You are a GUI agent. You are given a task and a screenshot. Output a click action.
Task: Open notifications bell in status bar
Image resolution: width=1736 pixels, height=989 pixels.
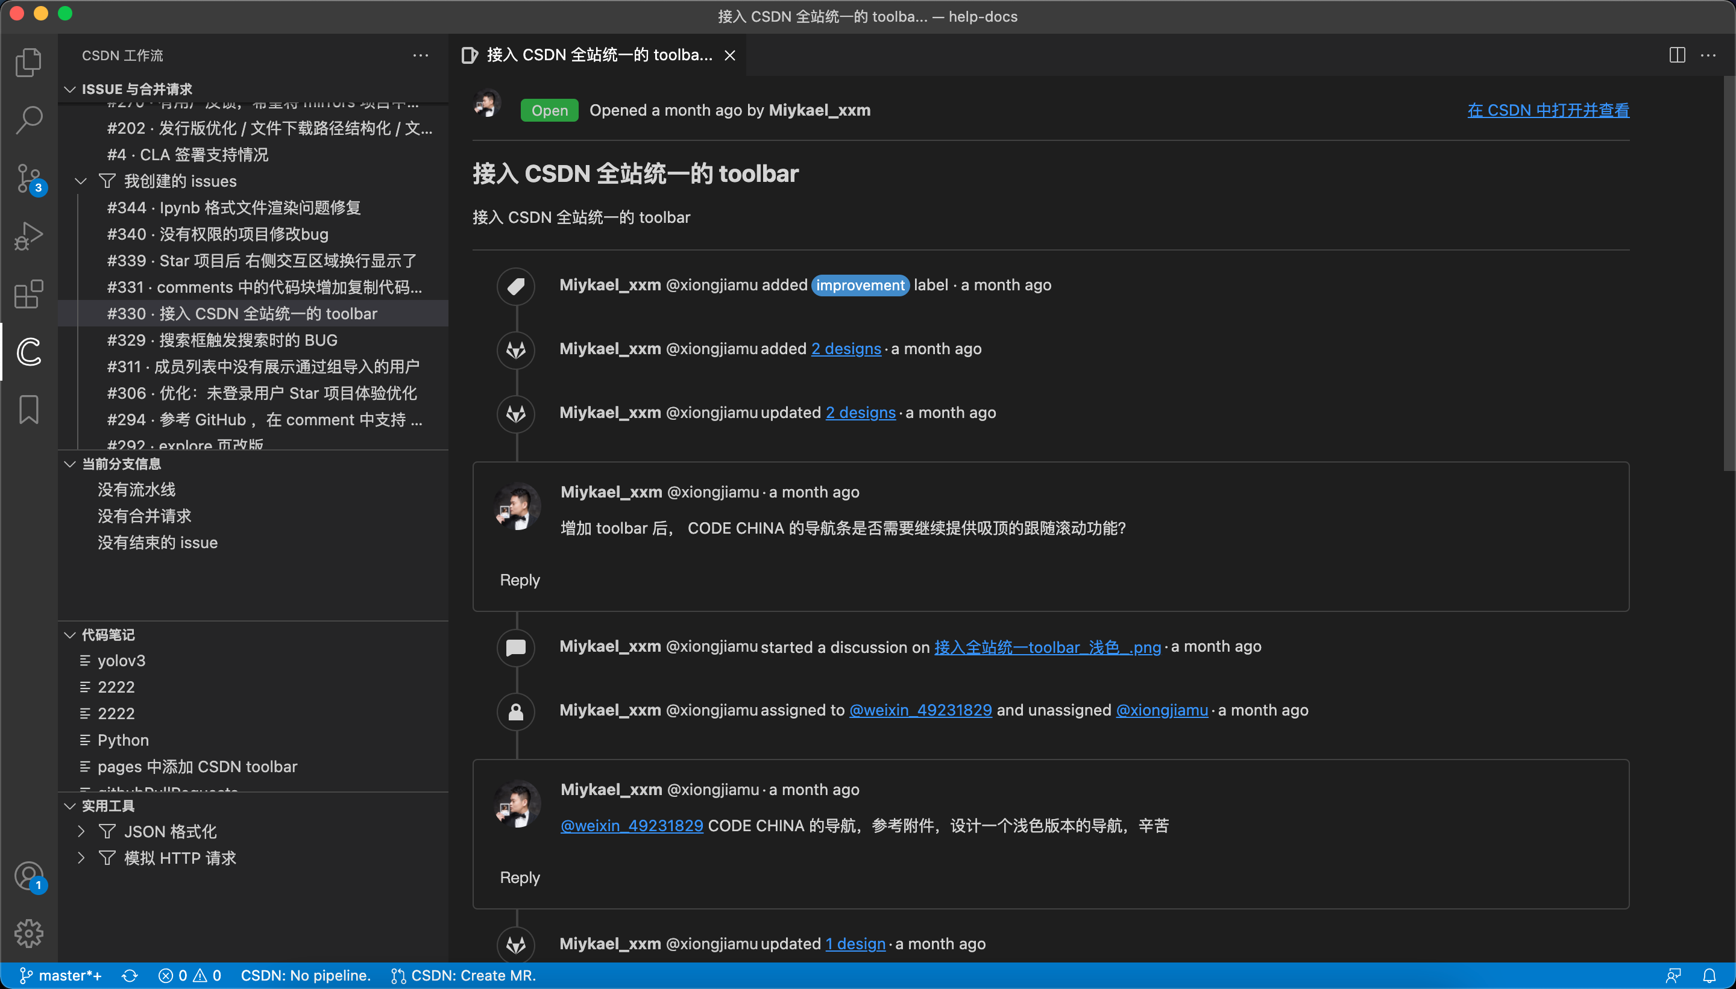(1709, 975)
